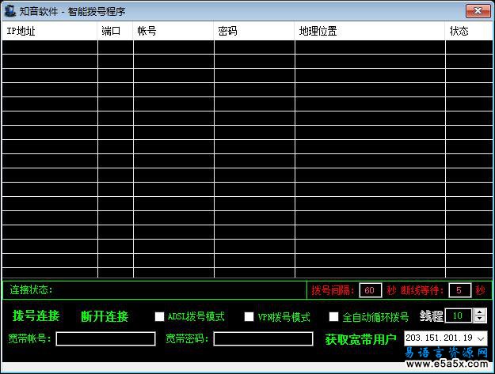Focus the 宽带密码 input field
495x374 pixels.
coord(263,338)
